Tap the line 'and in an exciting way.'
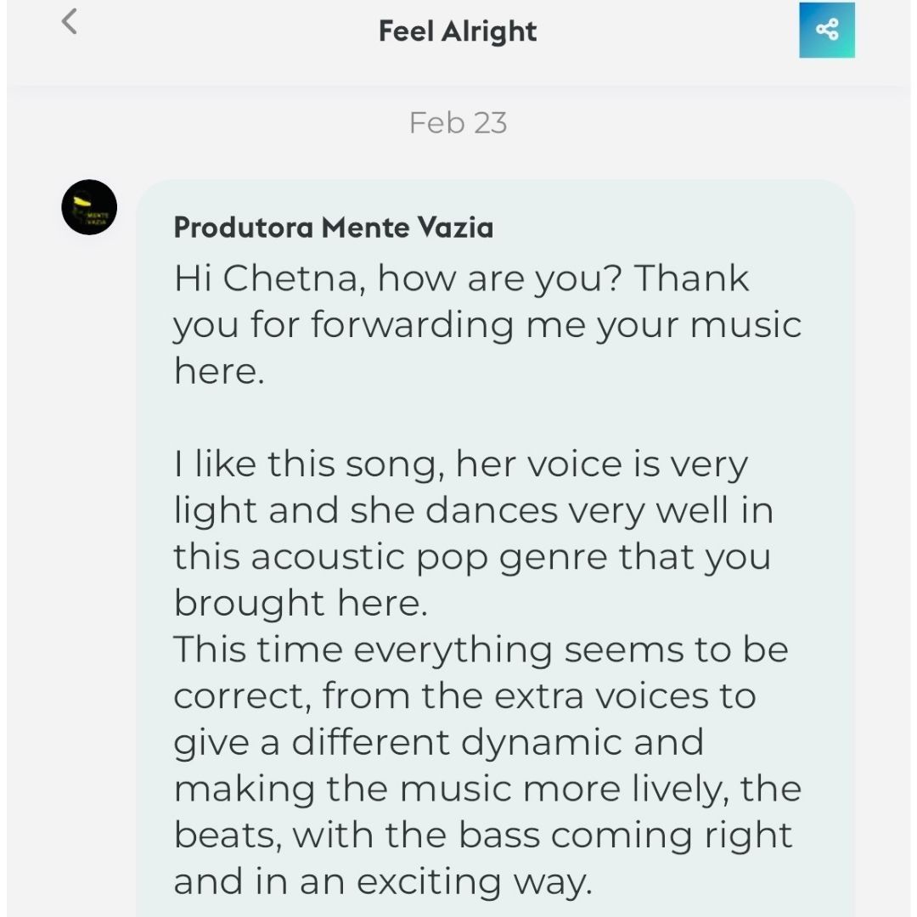Image resolution: width=917 pixels, height=917 pixels. [x=383, y=882]
